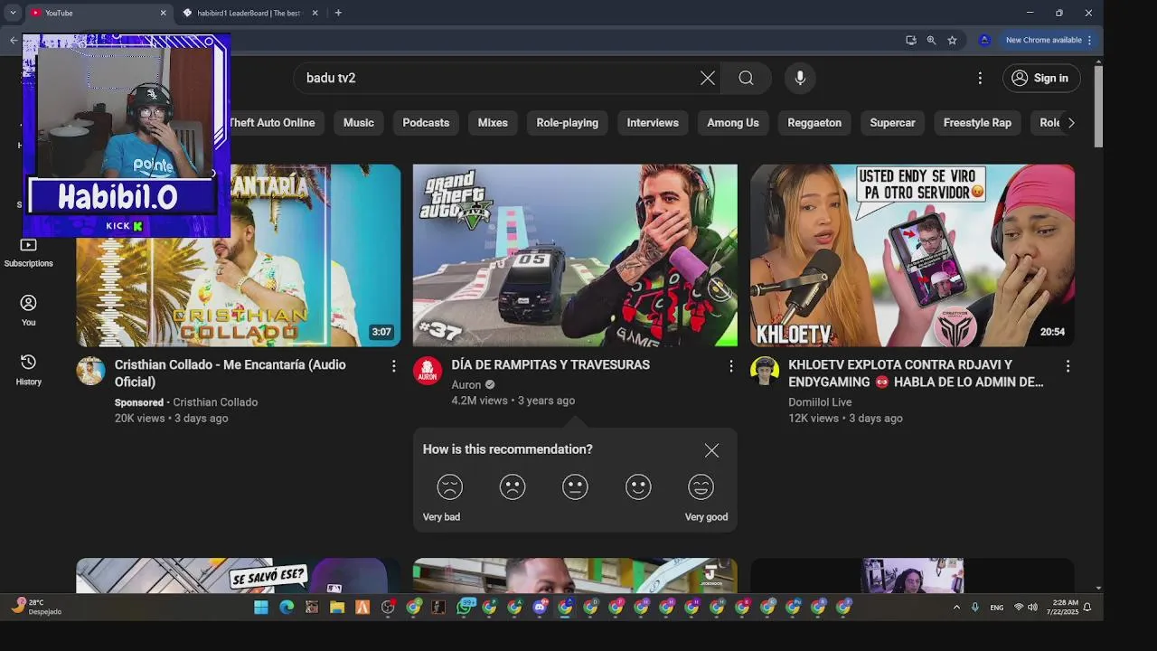This screenshot has width=1157, height=651.
Task: Open the taskbar notification bell
Action: point(1087,608)
